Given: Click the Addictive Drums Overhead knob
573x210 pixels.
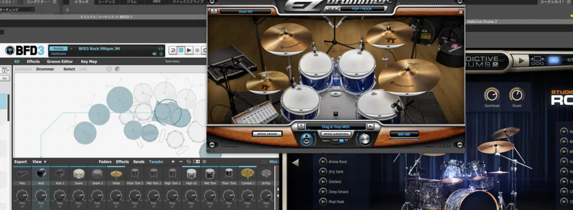Looking at the screenshot, I should pyautogui.click(x=492, y=95).
